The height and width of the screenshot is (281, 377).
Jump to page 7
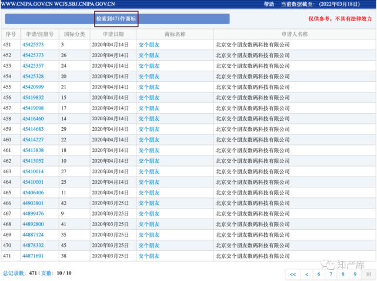pyautogui.click(x=331, y=275)
